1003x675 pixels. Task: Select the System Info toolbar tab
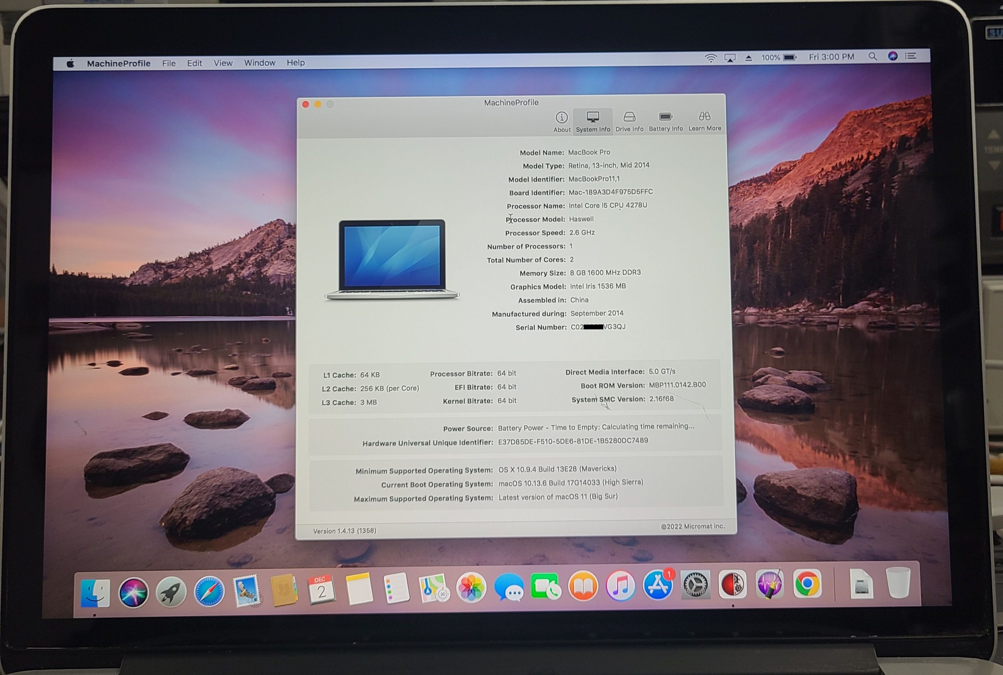tap(593, 122)
